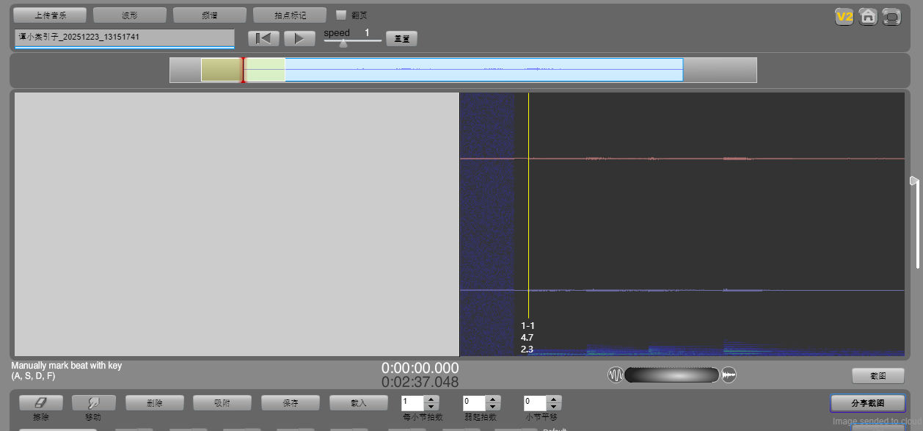Rewind to start of the track
Screen dimensions: 923x431
(263, 38)
